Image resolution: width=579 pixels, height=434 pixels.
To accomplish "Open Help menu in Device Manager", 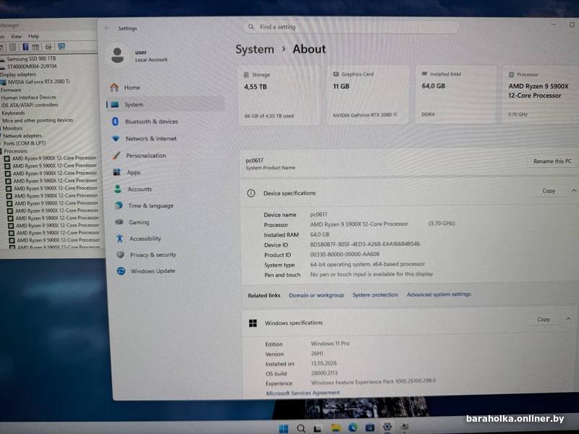I will pyautogui.click(x=33, y=36).
